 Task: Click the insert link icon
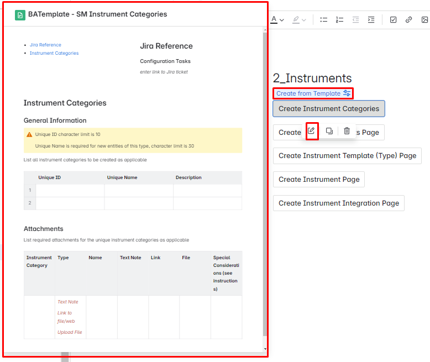pyautogui.click(x=408, y=20)
